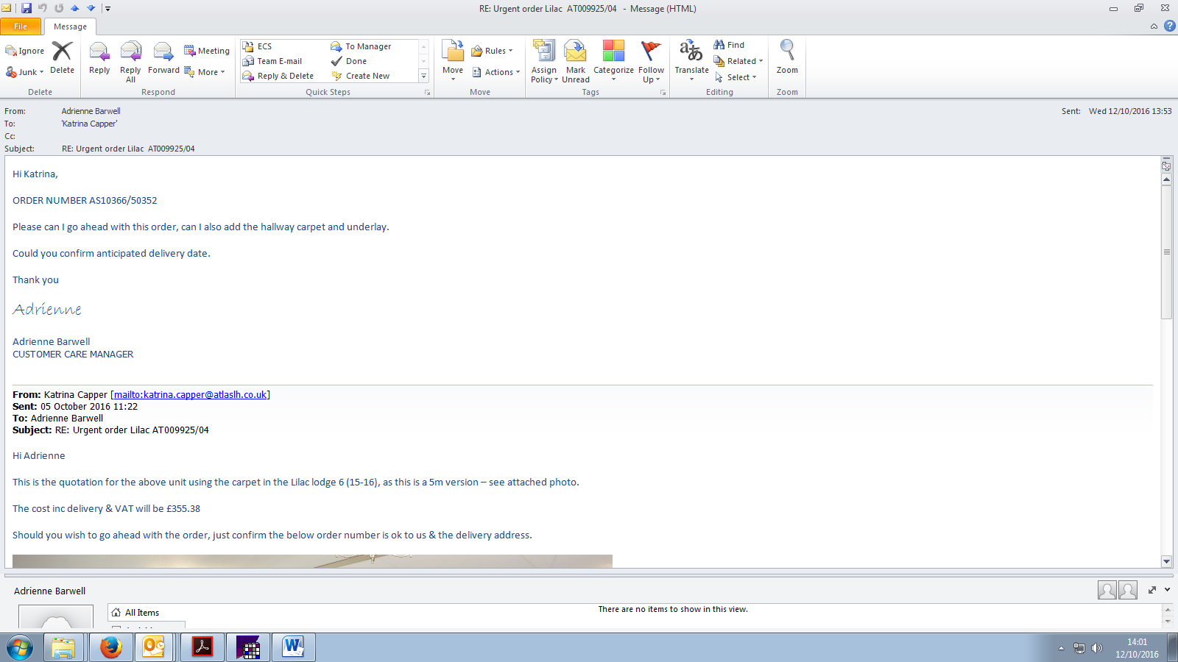The image size is (1178, 662).
Task: Expand the Follow Up flag menu
Action: point(651,61)
